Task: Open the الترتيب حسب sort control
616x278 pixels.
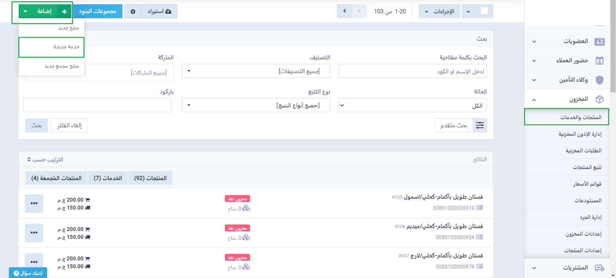Action: point(45,160)
